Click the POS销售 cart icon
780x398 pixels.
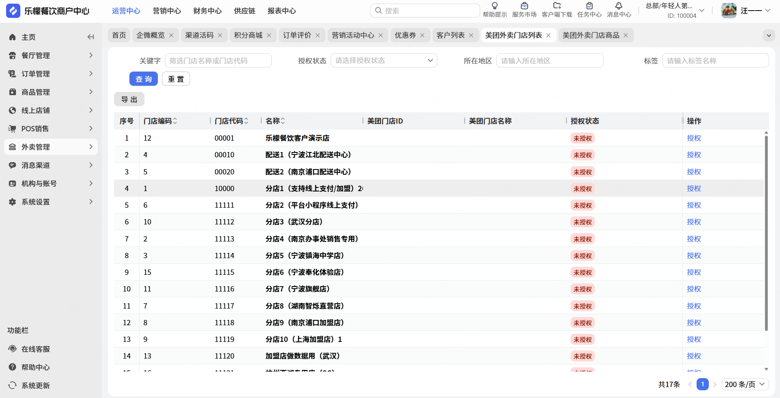[x=13, y=128]
